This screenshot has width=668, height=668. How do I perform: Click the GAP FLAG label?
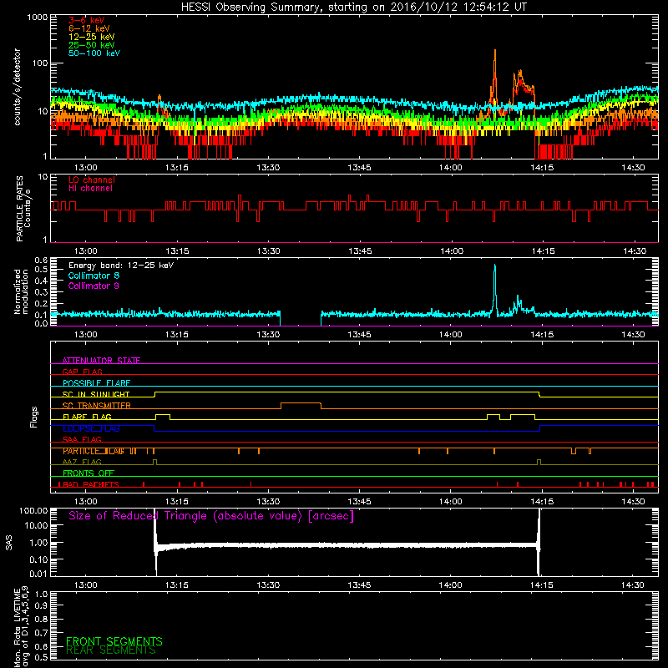pos(82,372)
